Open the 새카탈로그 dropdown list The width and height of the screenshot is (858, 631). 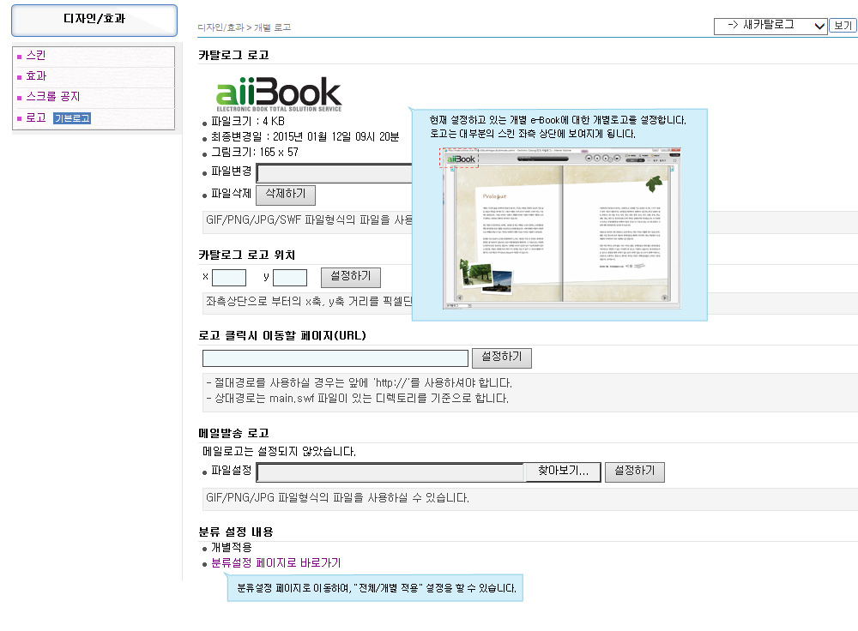point(770,26)
